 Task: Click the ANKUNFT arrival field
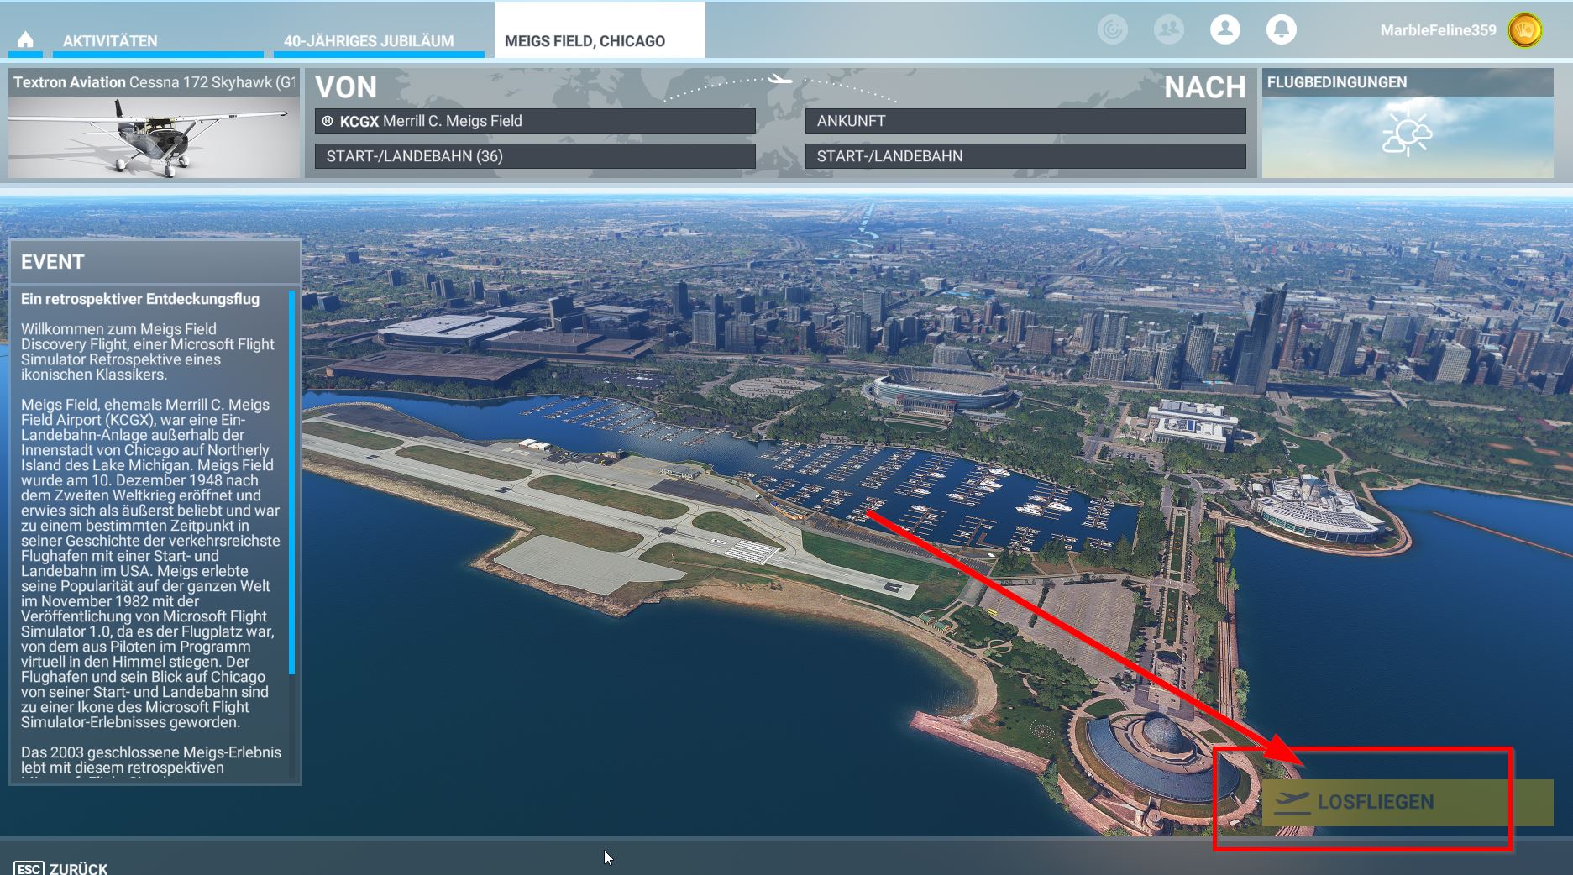(x=1025, y=121)
